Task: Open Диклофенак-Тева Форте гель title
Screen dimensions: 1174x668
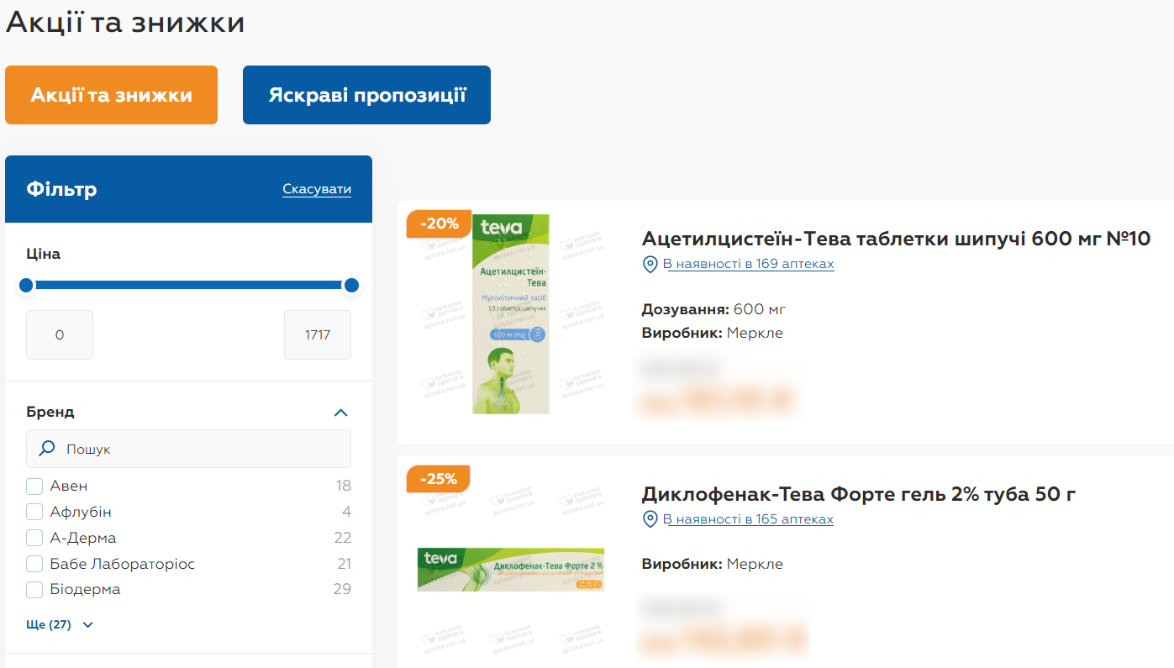Action: (x=859, y=494)
